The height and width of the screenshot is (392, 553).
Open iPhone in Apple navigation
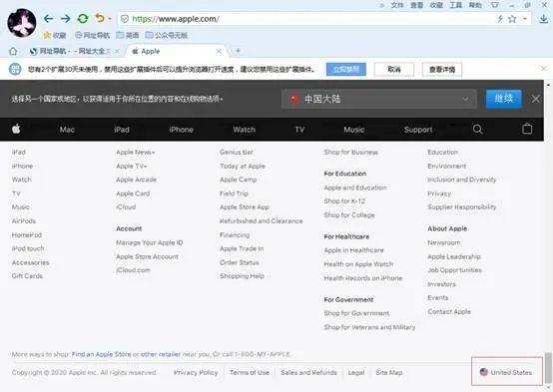[181, 130]
